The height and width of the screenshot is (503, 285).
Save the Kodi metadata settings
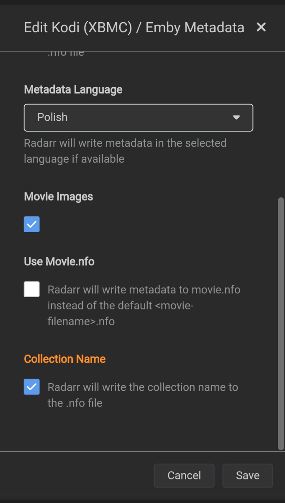[247, 475]
